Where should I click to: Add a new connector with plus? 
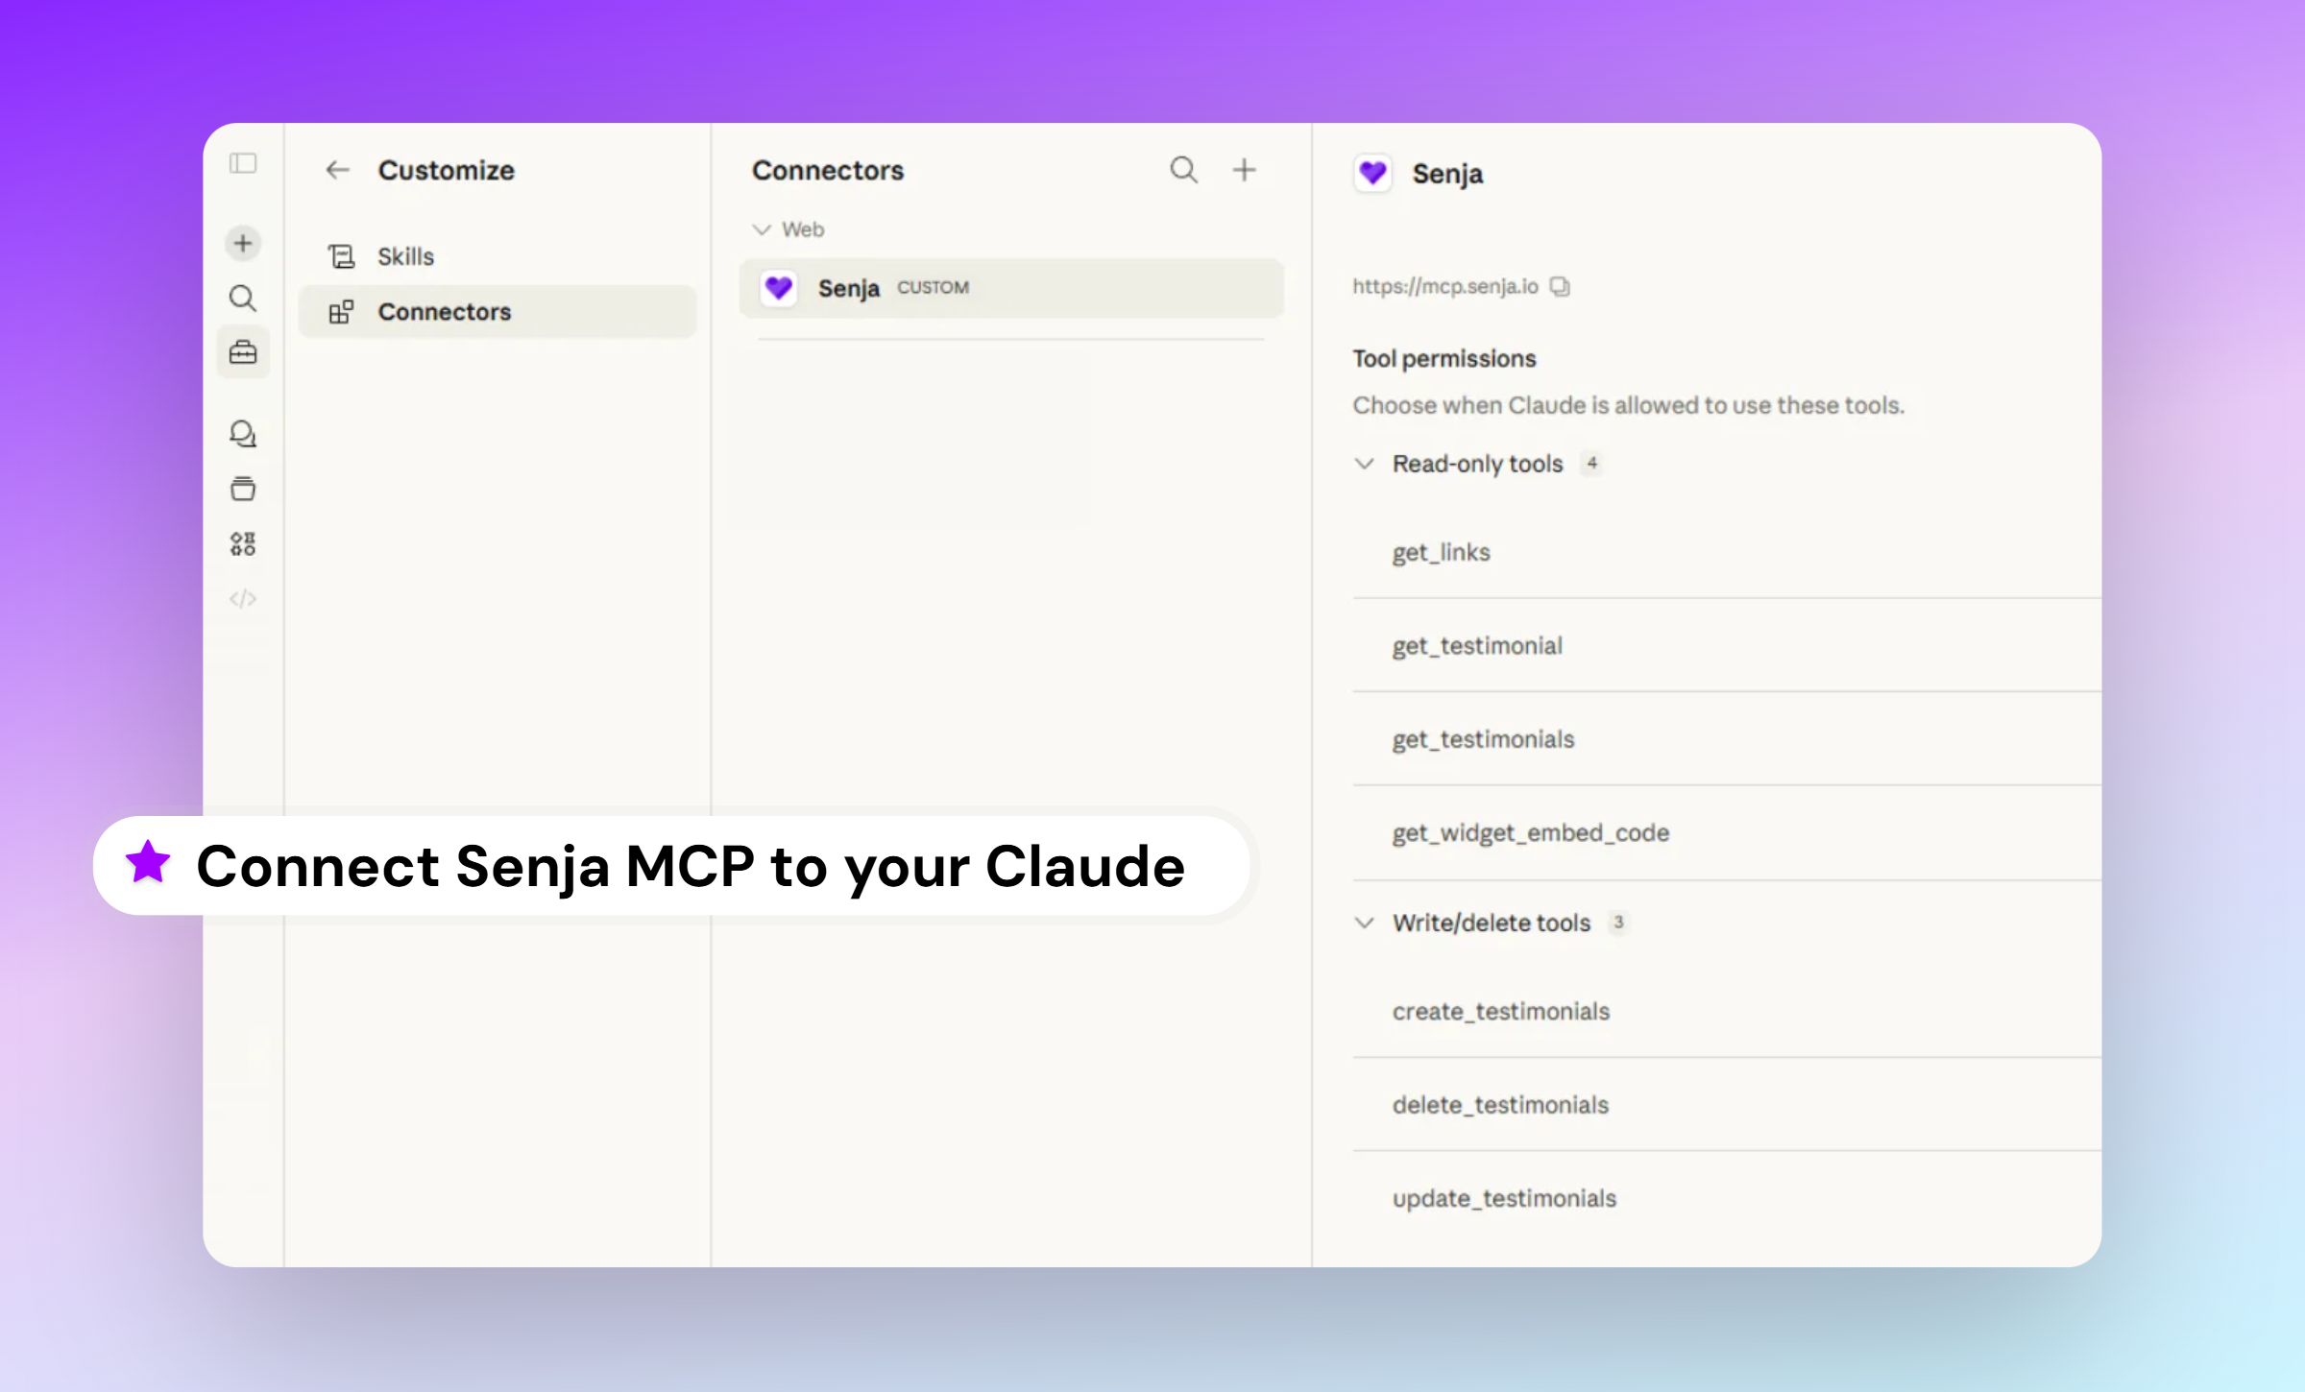[1244, 170]
